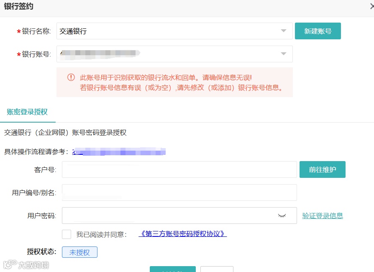Click the red warning icon in notice
This screenshot has width=374, height=272.
[x=71, y=77]
